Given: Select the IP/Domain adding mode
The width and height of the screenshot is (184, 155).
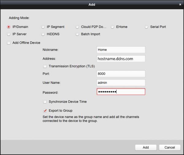Looking at the screenshot, I should (9, 27).
